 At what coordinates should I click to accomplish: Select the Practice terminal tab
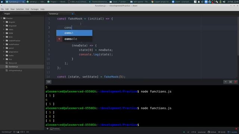click(55, 128)
